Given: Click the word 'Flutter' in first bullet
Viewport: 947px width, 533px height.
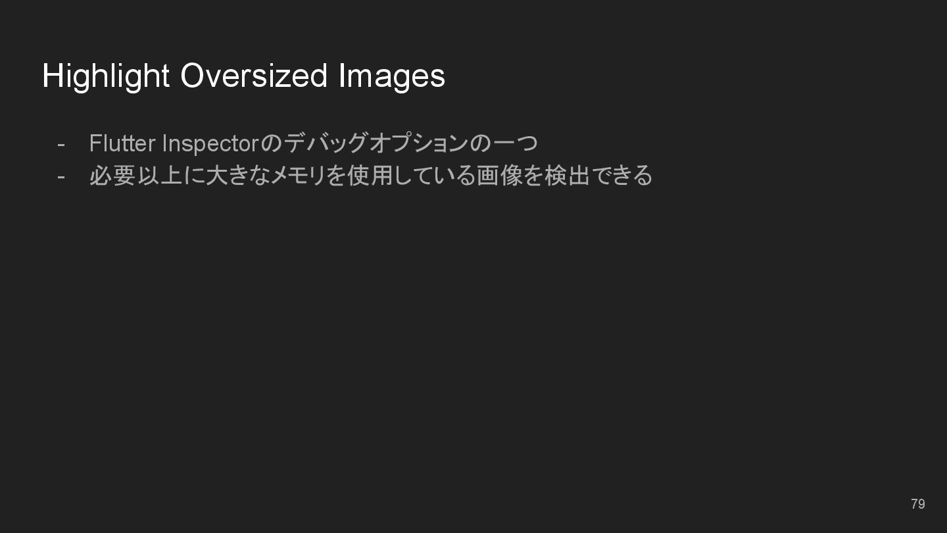Looking at the screenshot, I should (122, 143).
